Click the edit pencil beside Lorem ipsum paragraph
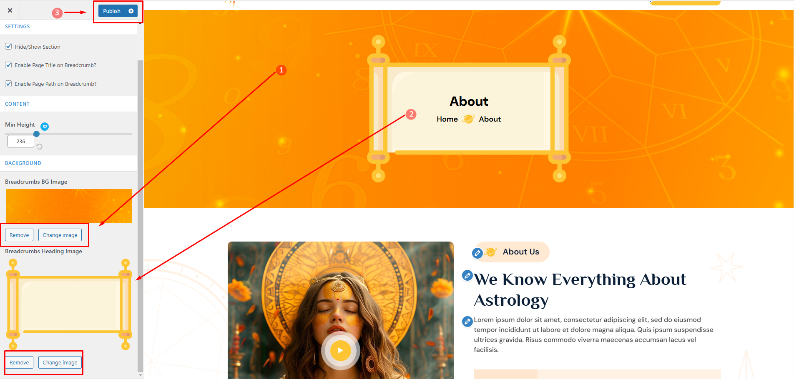 coord(467,322)
